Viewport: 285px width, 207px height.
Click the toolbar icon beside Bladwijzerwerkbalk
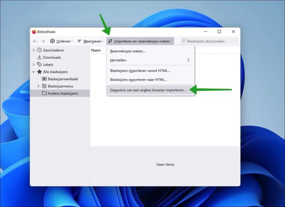pos(44,79)
